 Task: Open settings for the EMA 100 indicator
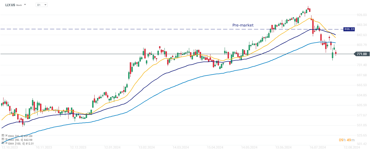click(x=3, y=143)
